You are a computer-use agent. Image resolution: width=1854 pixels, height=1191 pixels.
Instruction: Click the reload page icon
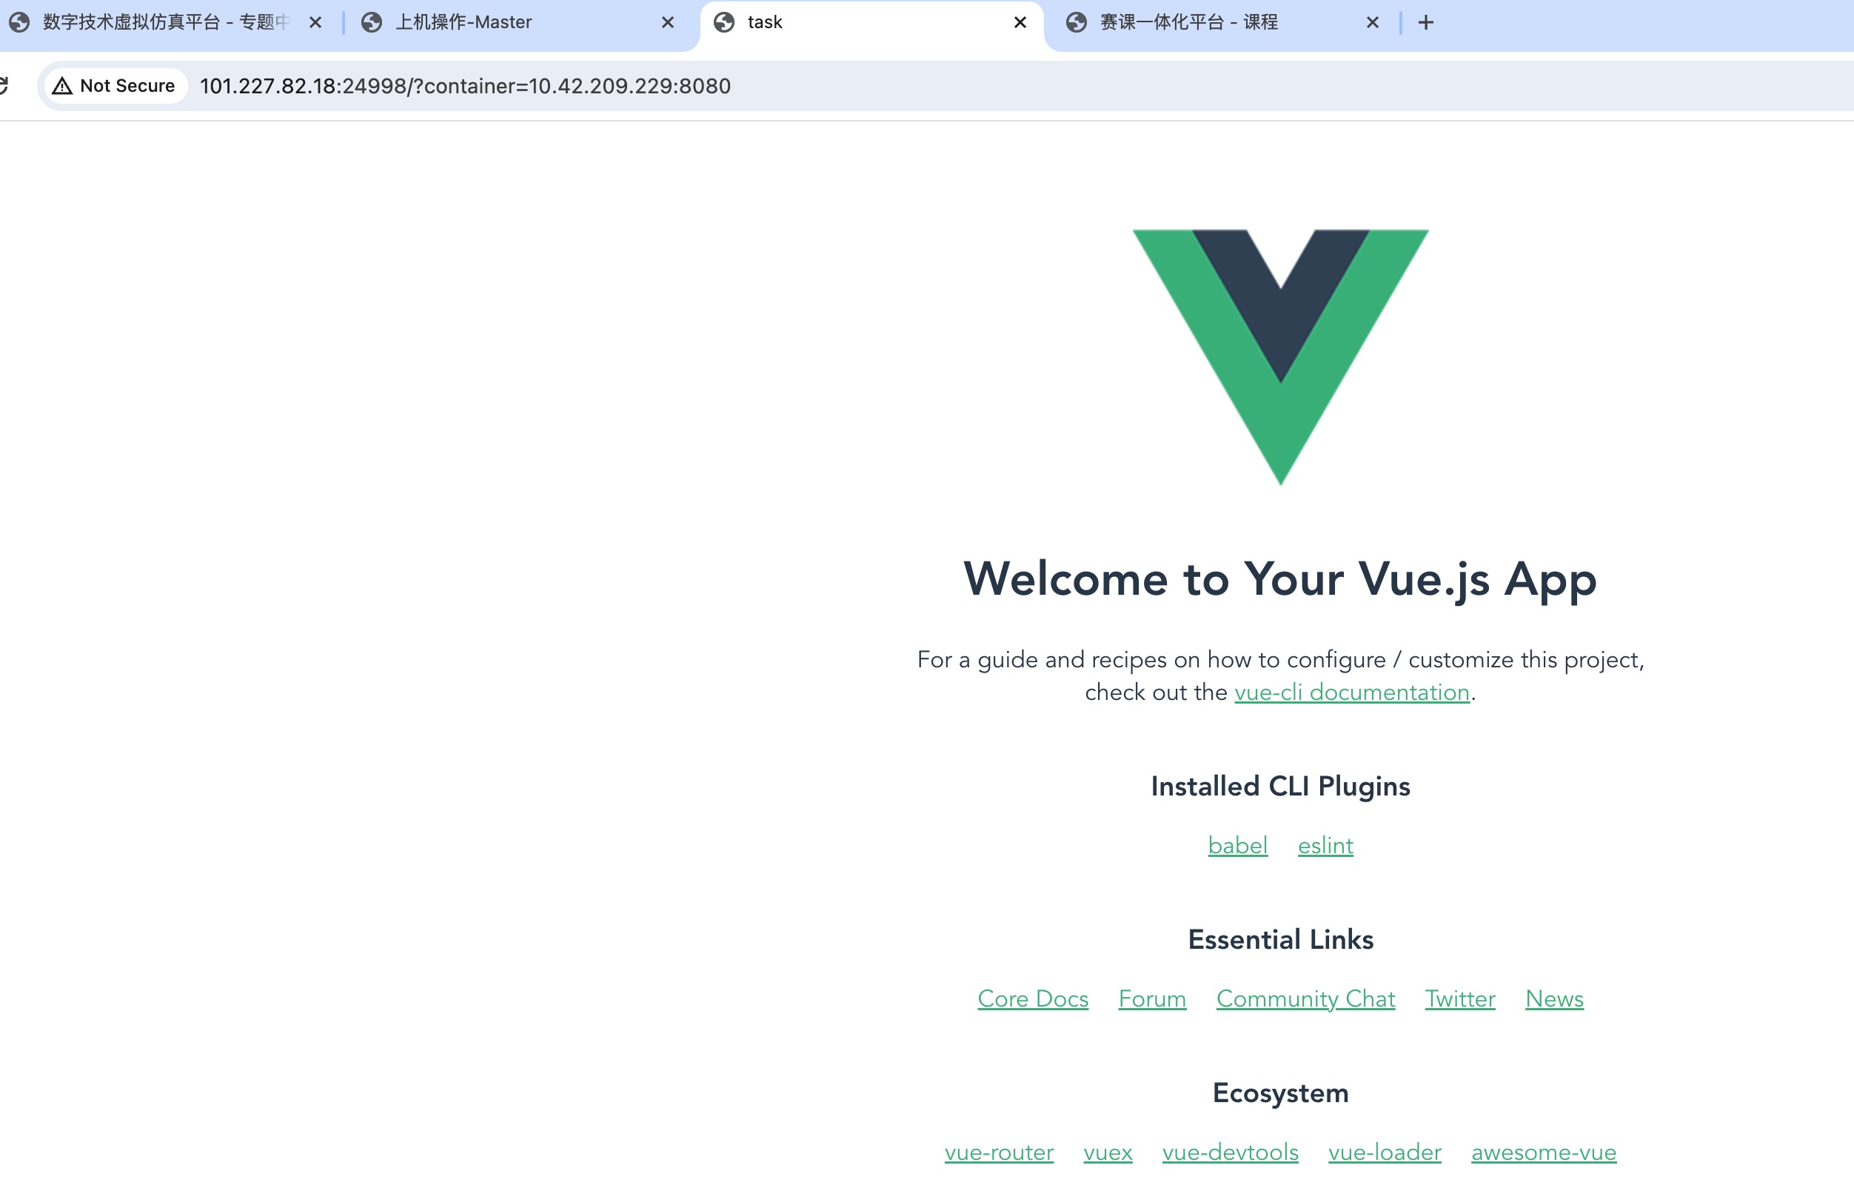[3, 85]
